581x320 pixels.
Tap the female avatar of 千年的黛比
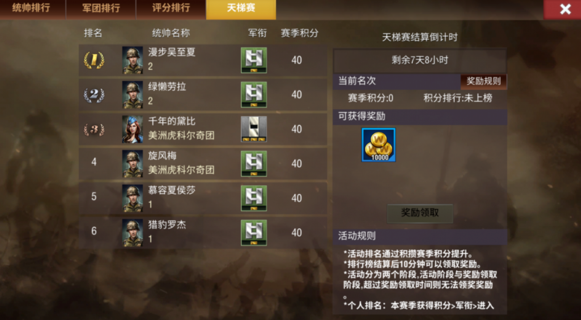coord(133,129)
